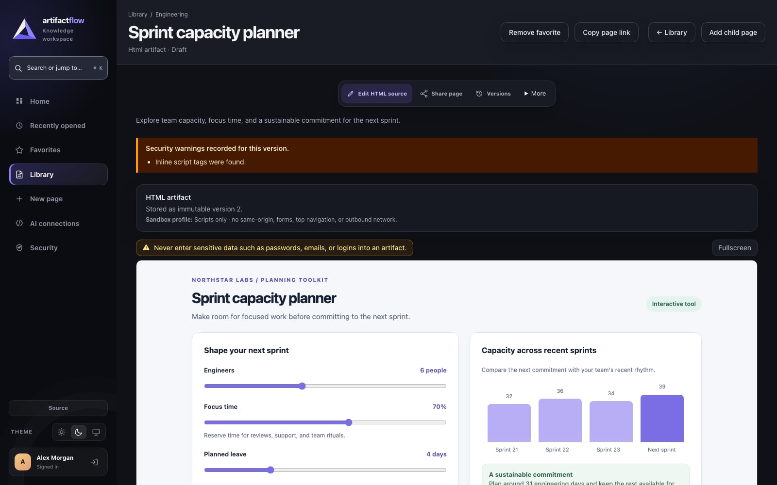Click the search magnifier icon
The width and height of the screenshot is (777, 485).
(x=18, y=68)
